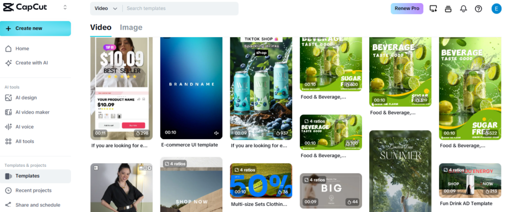
Task: Expand the workspace switcher next to CapCut
Action: click(65, 7)
